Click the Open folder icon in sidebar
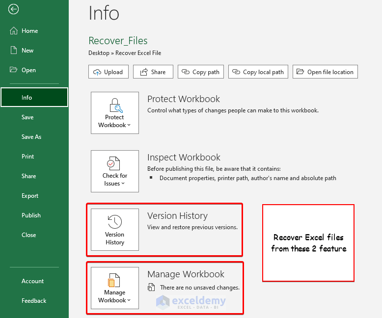 [13, 70]
